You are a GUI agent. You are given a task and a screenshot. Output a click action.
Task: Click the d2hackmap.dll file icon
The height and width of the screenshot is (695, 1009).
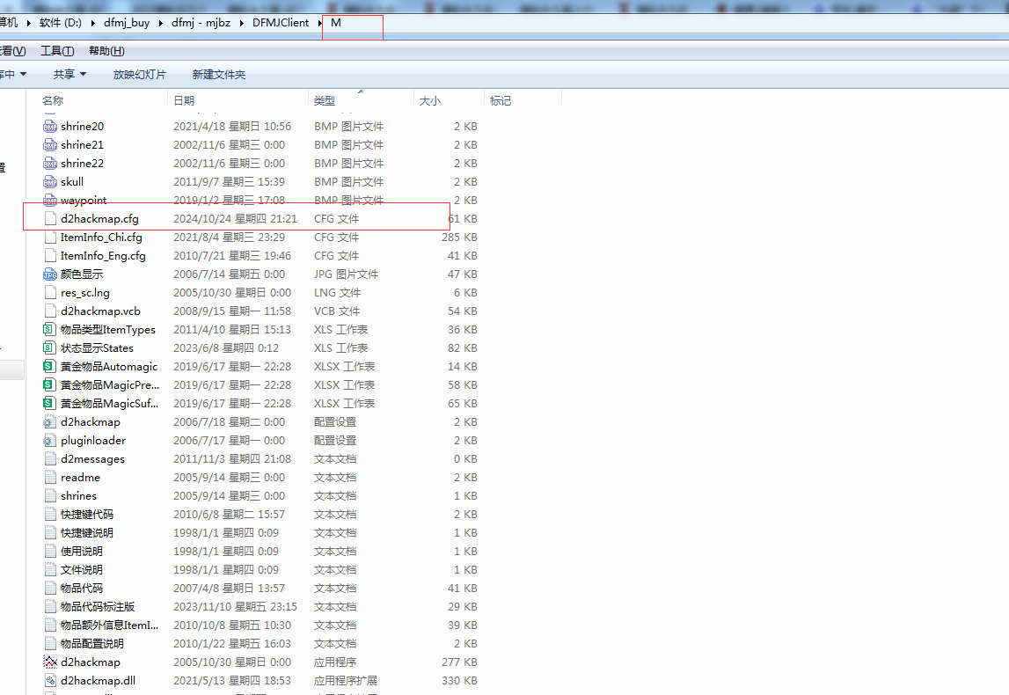(50, 681)
